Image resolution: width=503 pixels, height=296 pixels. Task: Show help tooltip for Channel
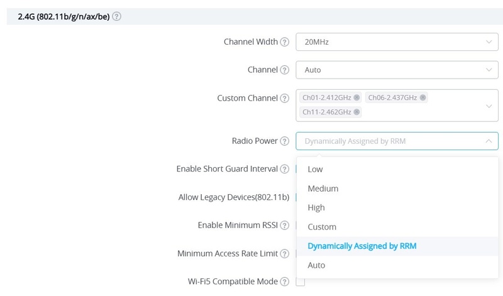coord(285,70)
